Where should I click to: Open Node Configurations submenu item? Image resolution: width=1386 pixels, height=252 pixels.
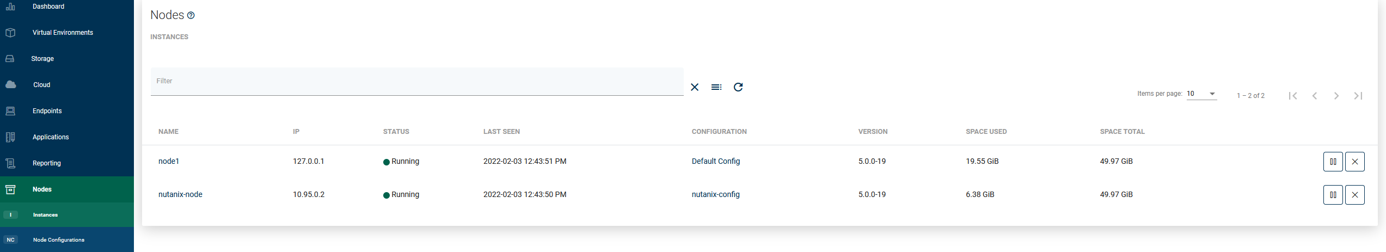click(x=59, y=240)
